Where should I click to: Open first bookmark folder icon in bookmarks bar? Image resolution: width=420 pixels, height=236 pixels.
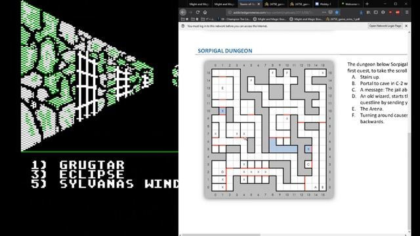click(183, 19)
